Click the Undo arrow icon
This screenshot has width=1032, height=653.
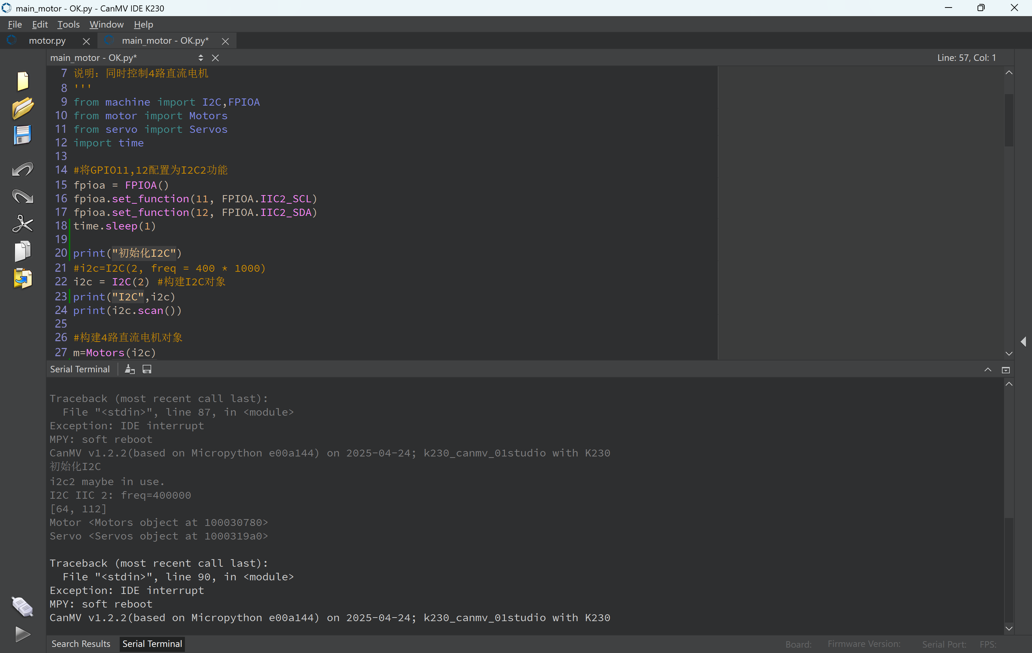click(x=22, y=170)
